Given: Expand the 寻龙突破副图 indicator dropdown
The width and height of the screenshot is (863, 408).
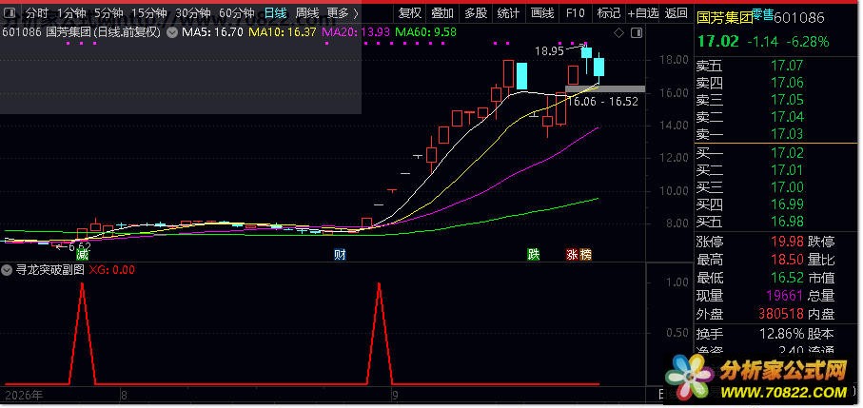Looking at the screenshot, I should coord(7,270).
